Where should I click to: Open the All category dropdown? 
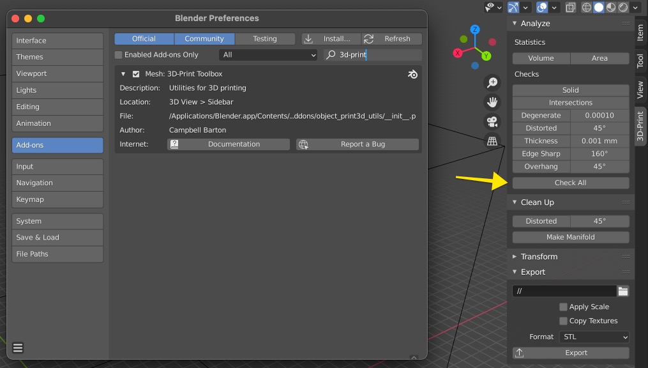point(268,54)
